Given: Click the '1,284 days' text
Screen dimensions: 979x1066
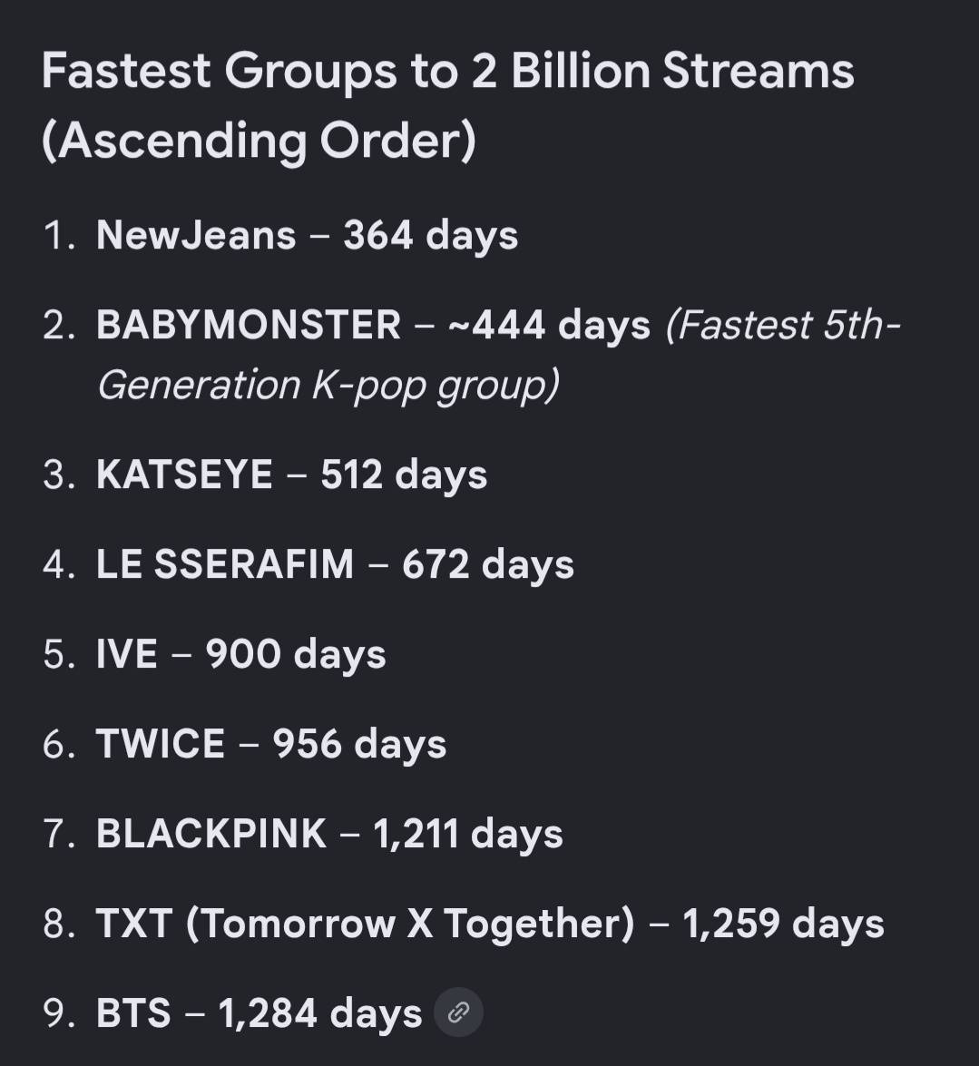Looking at the screenshot, I should click(x=320, y=1013).
